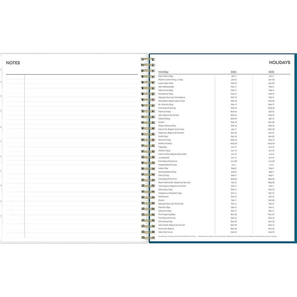The height and width of the screenshot is (297, 297).
Task: Click the Daylight Saving Time Begins entry
Action: [172, 97]
